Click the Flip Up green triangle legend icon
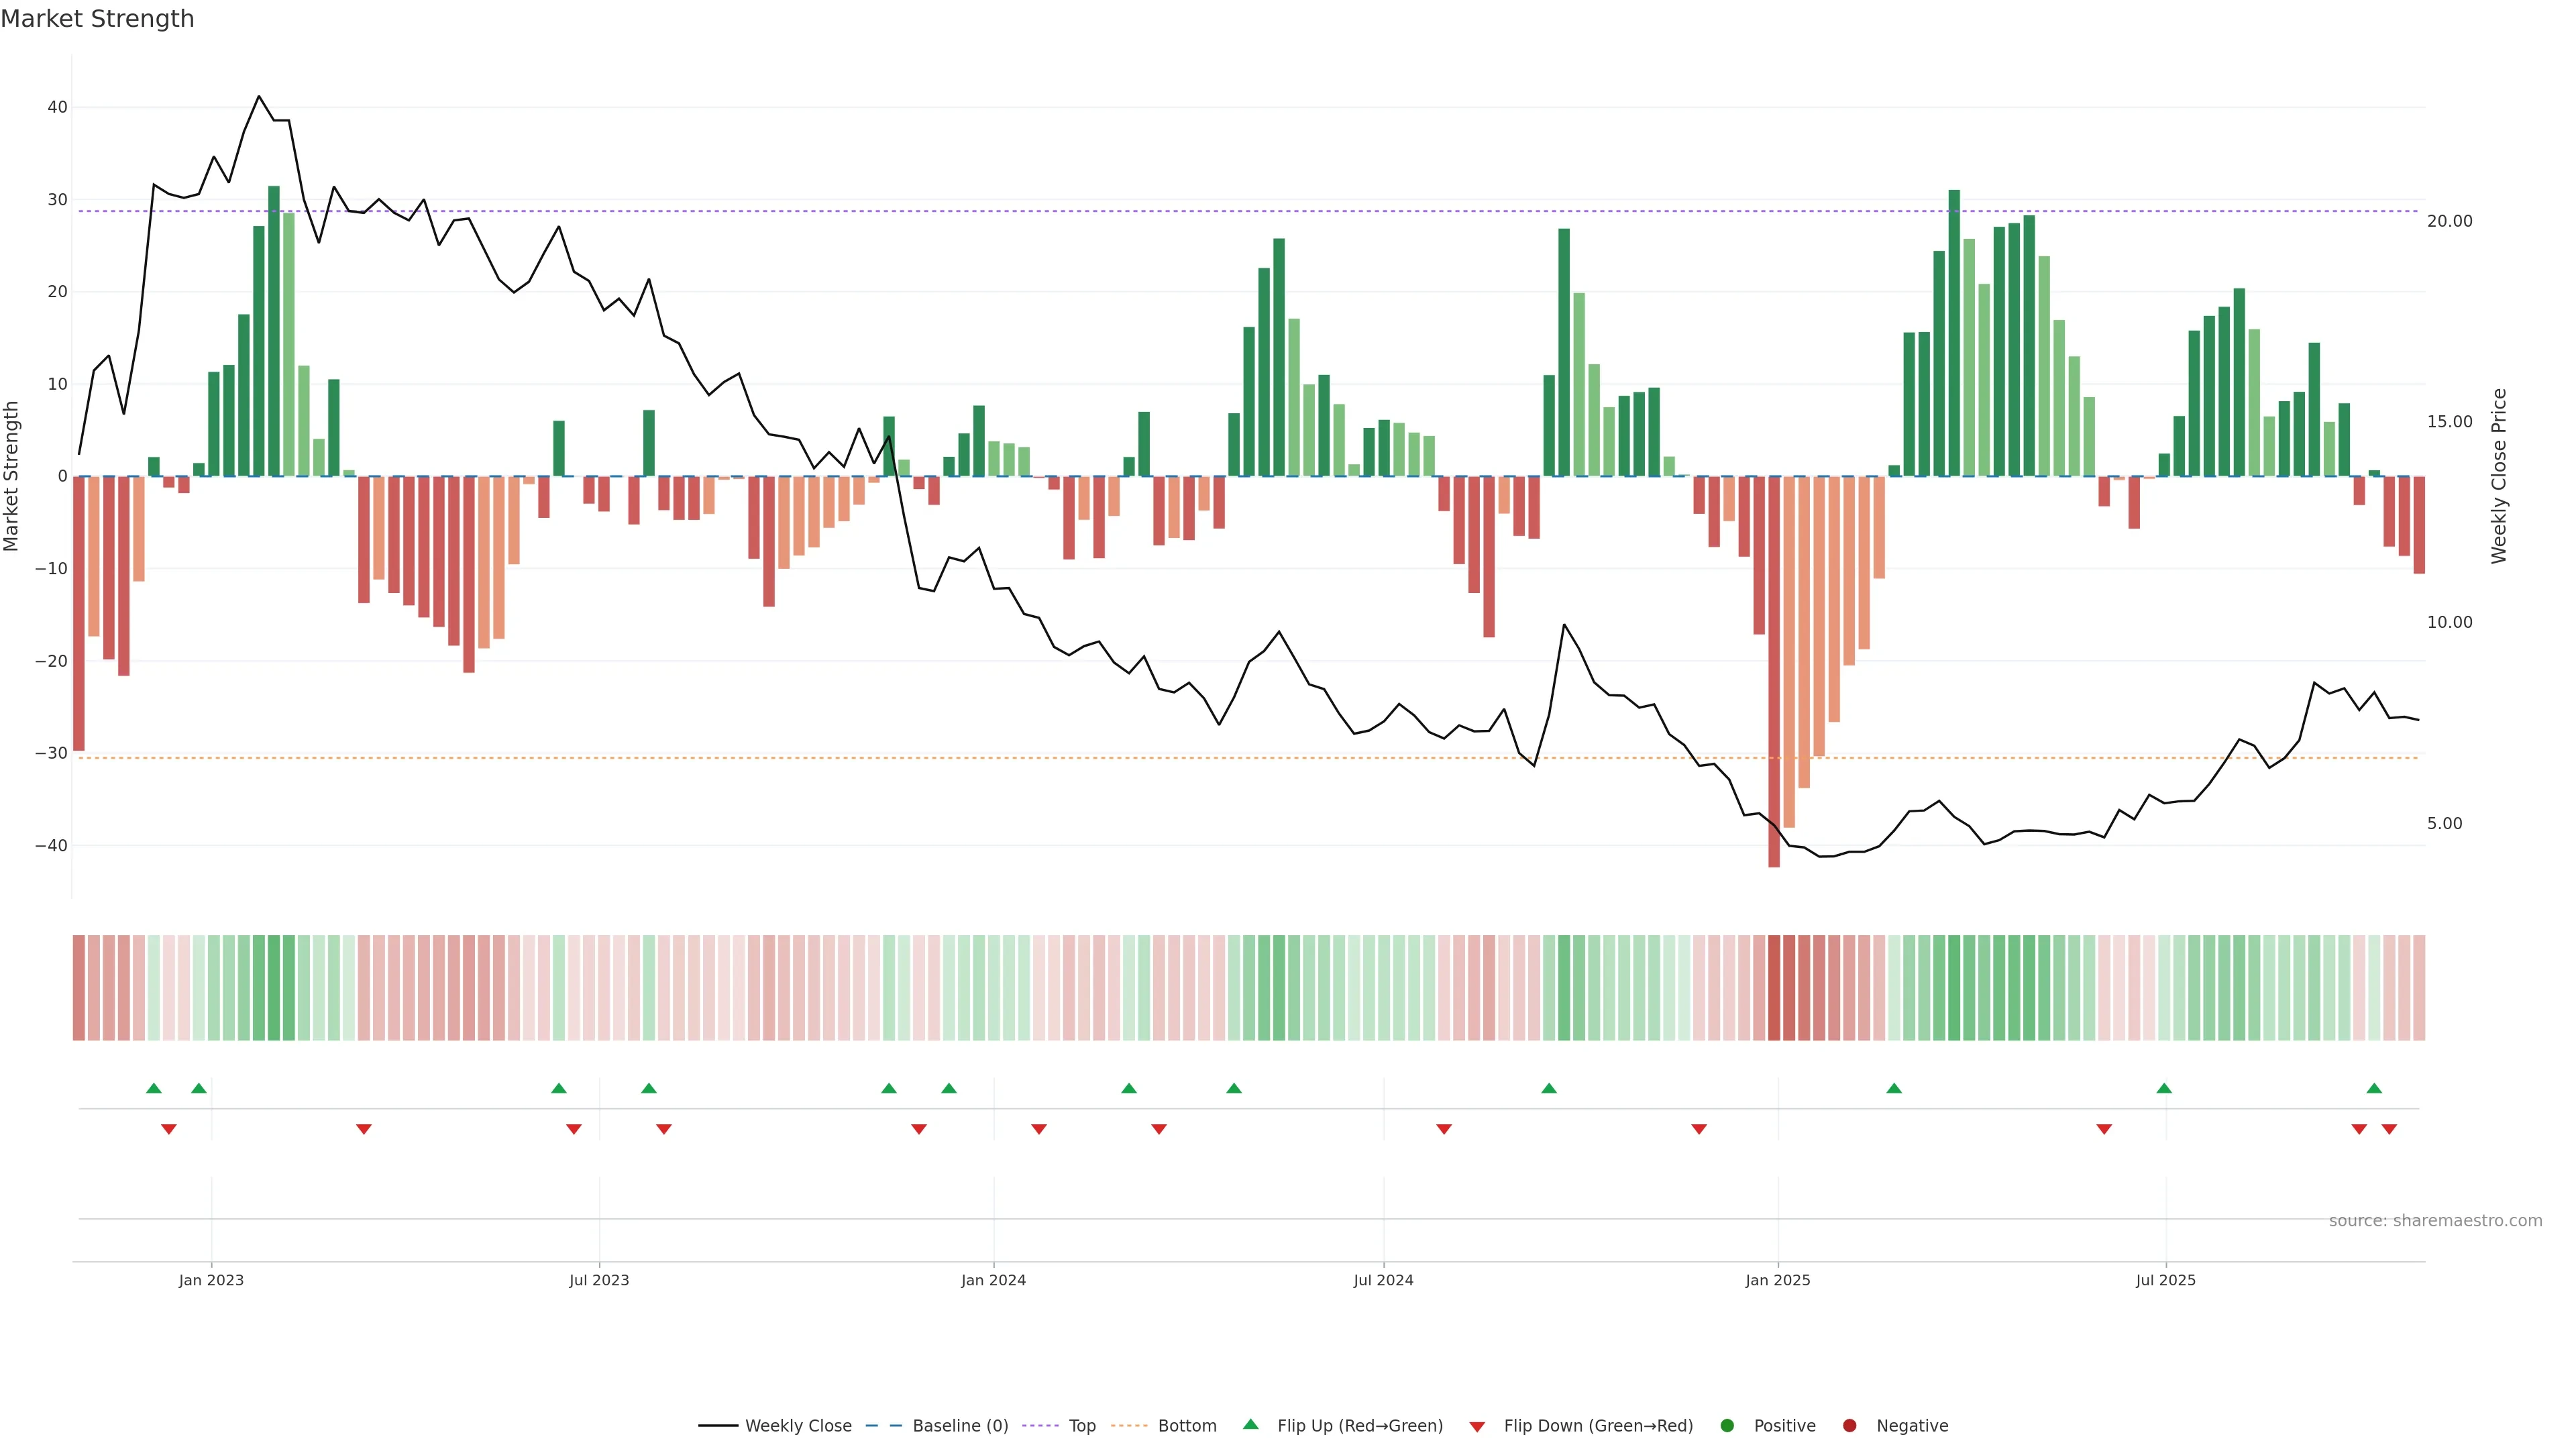 point(1250,1424)
